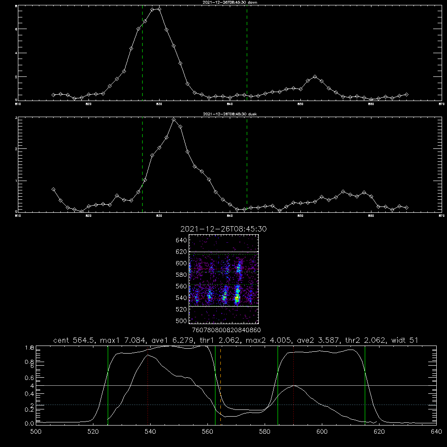
Task: Click the '540' label on bottom plot x-axis
Action: click(150, 432)
